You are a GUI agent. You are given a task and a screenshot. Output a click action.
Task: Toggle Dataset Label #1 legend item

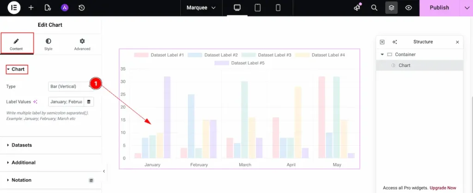(159, 55)
